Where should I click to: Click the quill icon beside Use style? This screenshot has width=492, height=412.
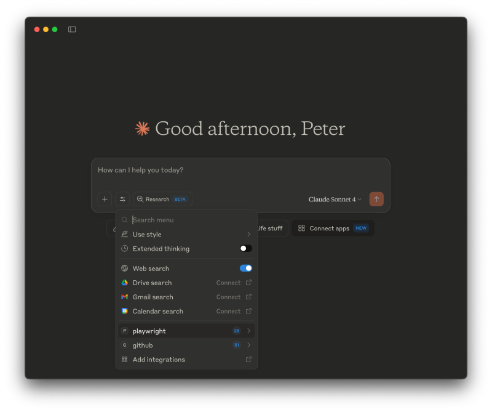click(125, 234)
